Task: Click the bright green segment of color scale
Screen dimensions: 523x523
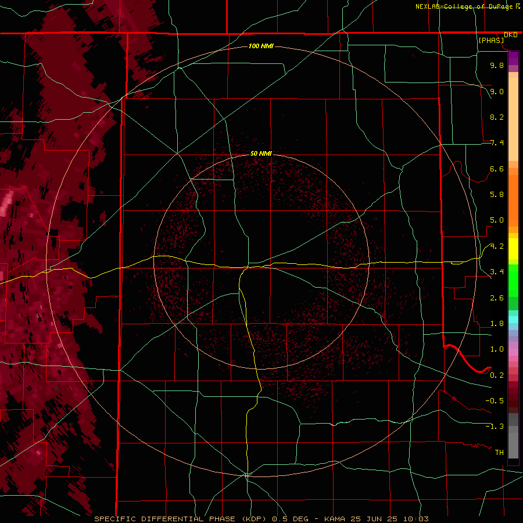Action: (513, 280)
